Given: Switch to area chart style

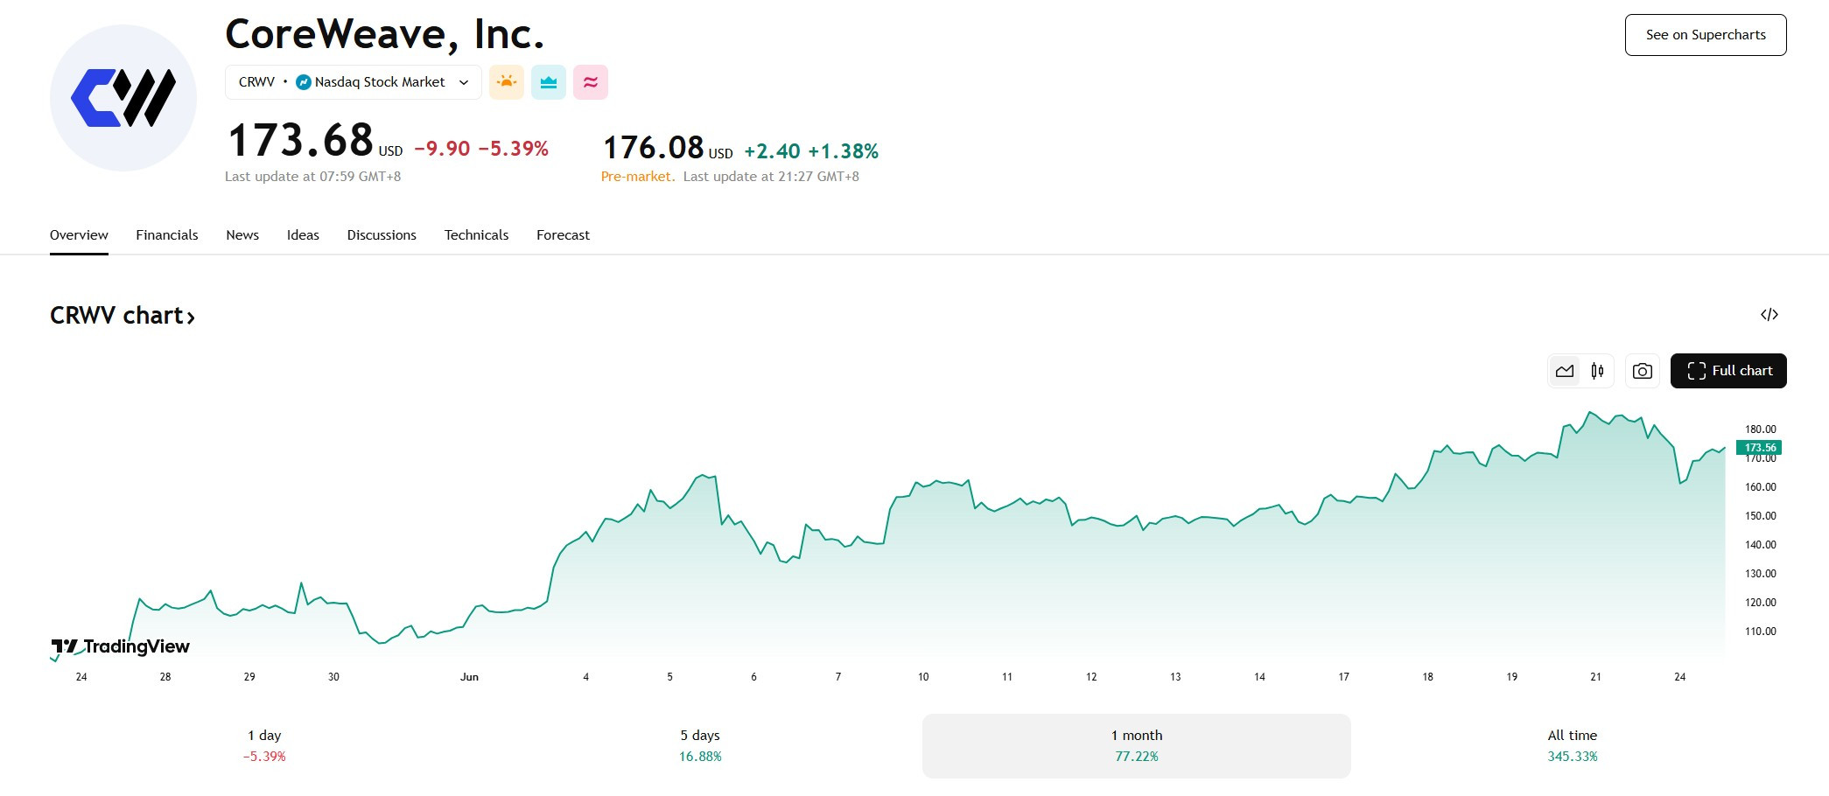Looking at the screenshot, I should tap(1565, 371).
